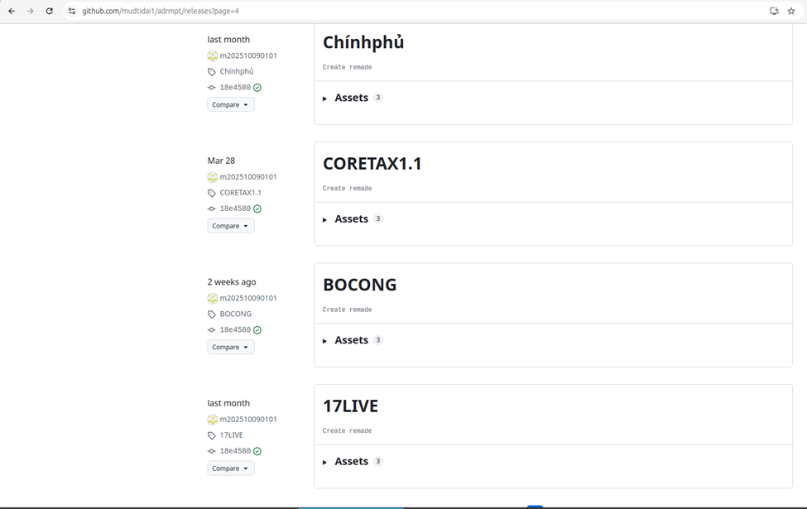Click verified checkmark of 17LIVE commit
The width and height of the screenshot is (807, 509).
[x=257, y=451]
